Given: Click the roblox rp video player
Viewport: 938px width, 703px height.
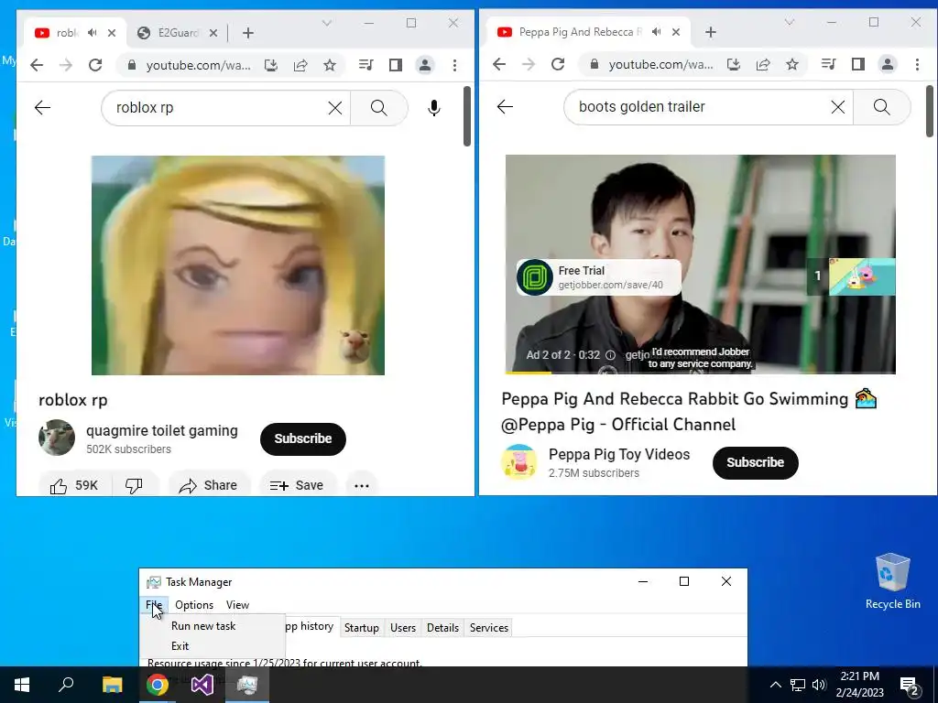Looking at the screenshot, I should [238, 265].
